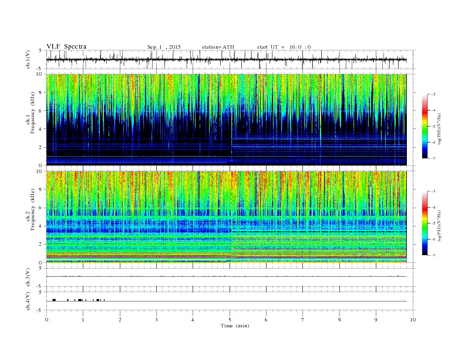Click the time axis tick label "4"
465x359 pixels.
point(193,320)
